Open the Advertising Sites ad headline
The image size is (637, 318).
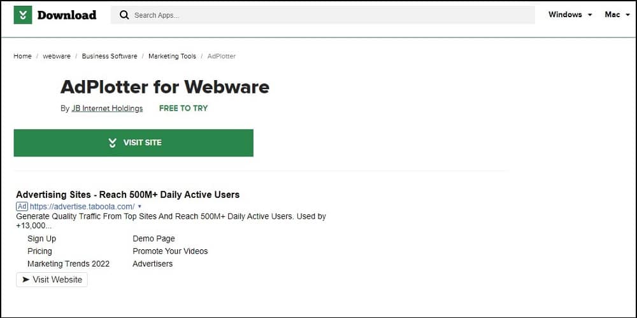[127, 195]
